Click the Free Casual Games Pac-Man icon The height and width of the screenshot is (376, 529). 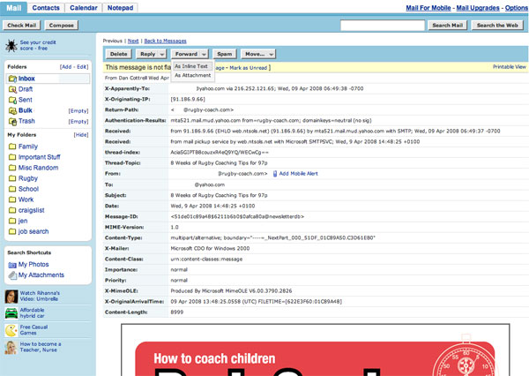[x=11, y=329]
